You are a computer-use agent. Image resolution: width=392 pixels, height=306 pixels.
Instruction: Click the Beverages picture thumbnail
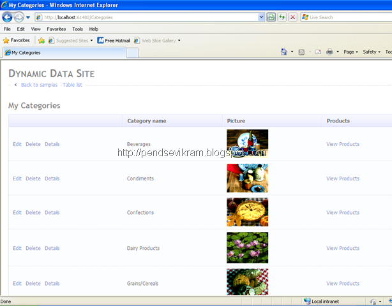pos(247,143)
